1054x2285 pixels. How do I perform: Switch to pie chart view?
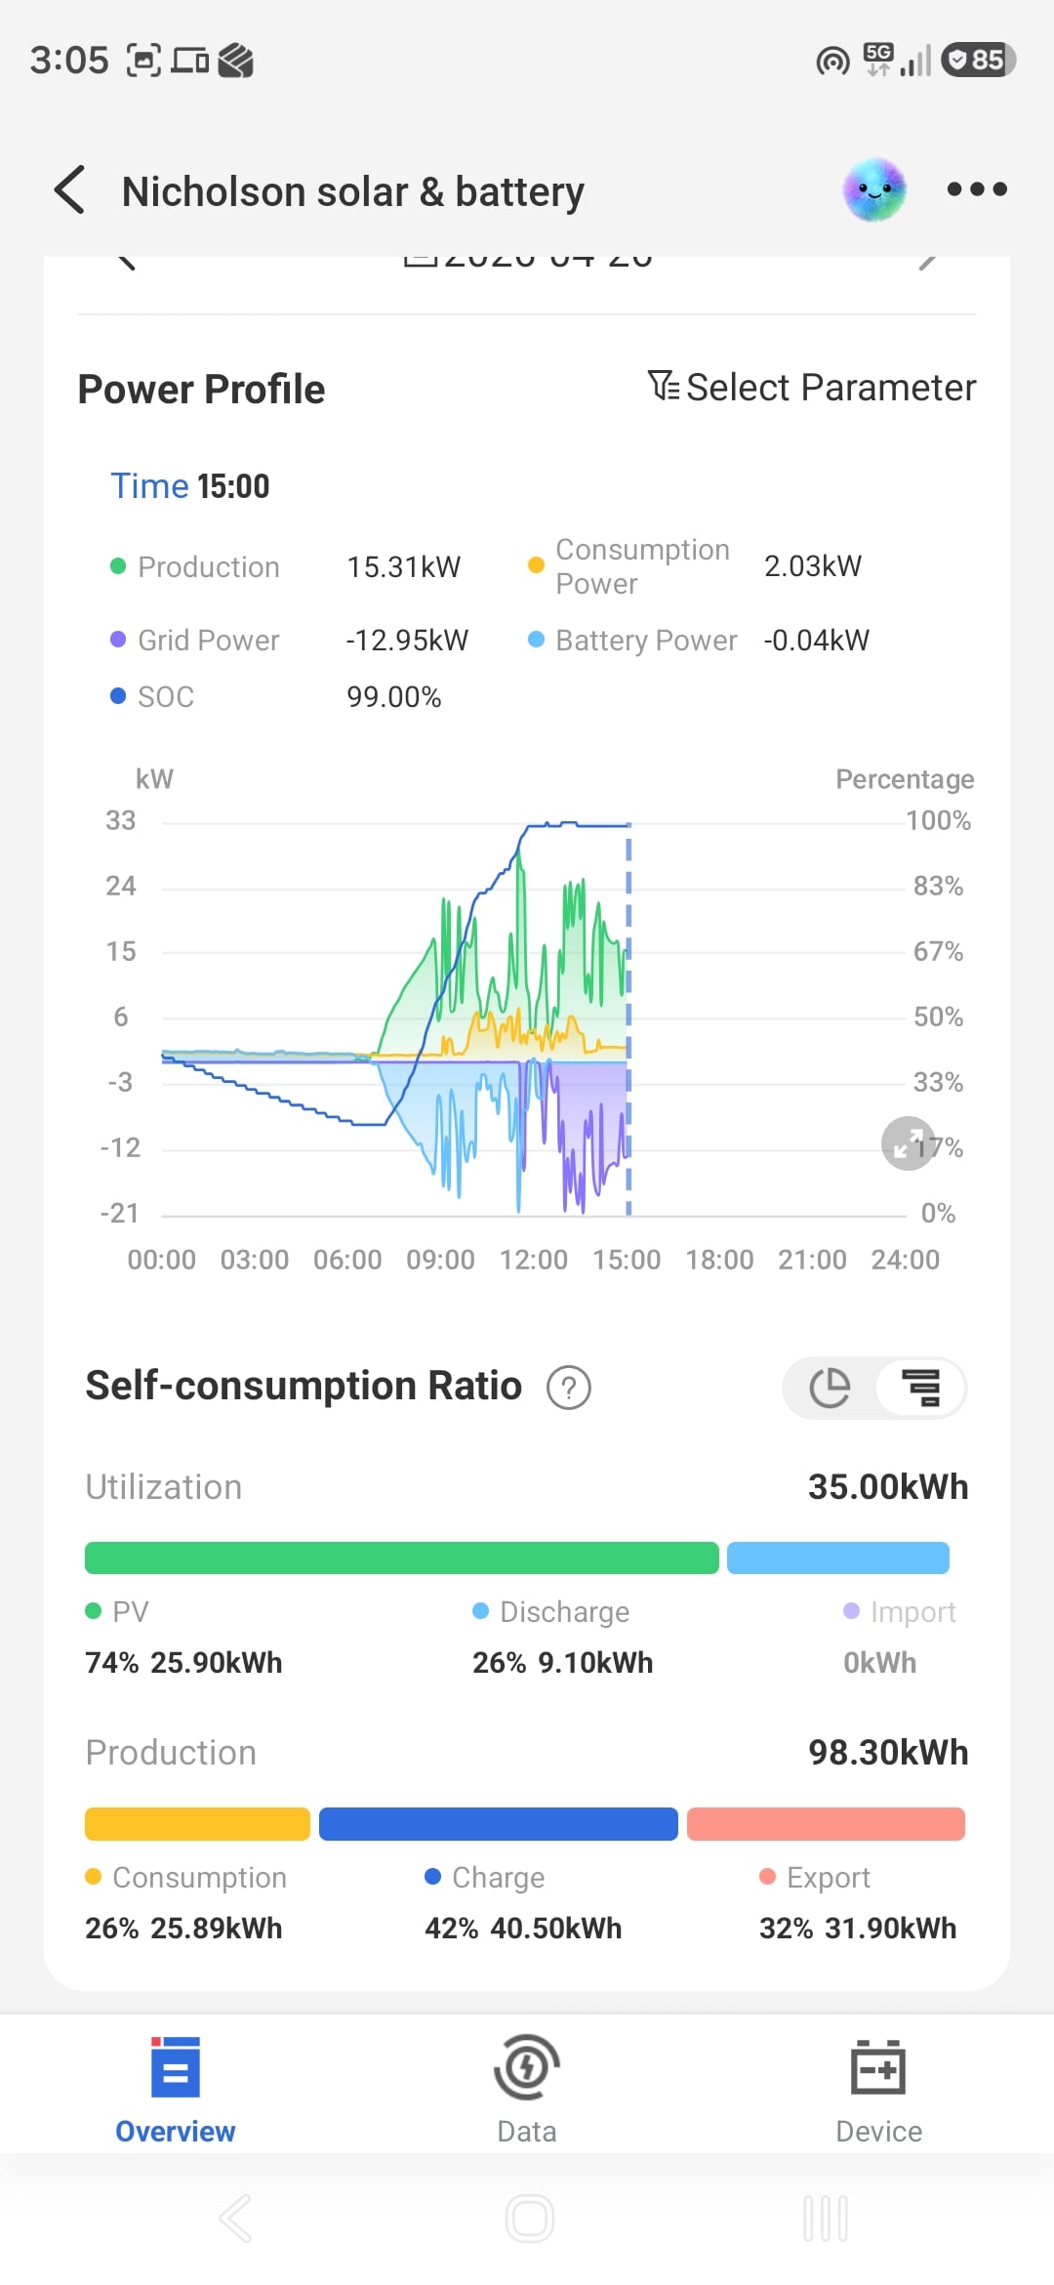(x=831, y=1388)
